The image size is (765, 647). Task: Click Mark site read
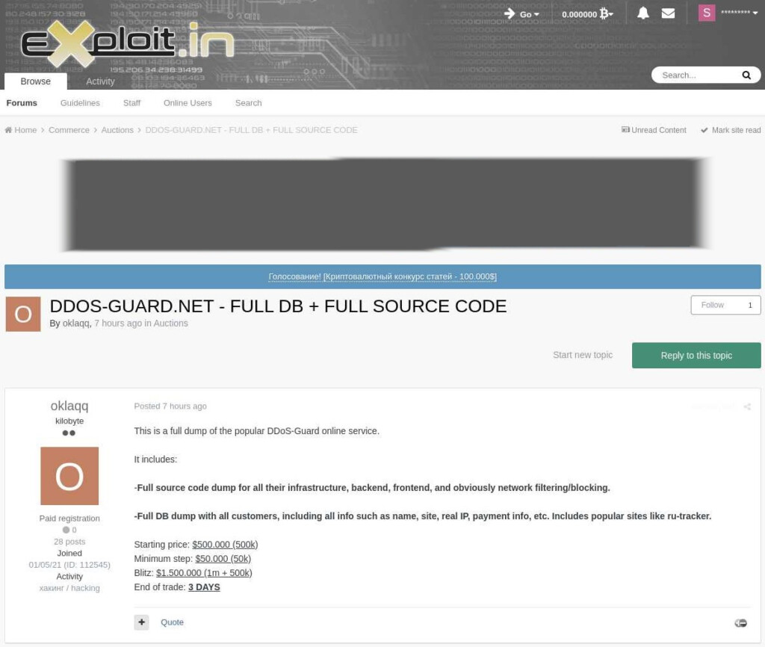[x=731, y=130]
